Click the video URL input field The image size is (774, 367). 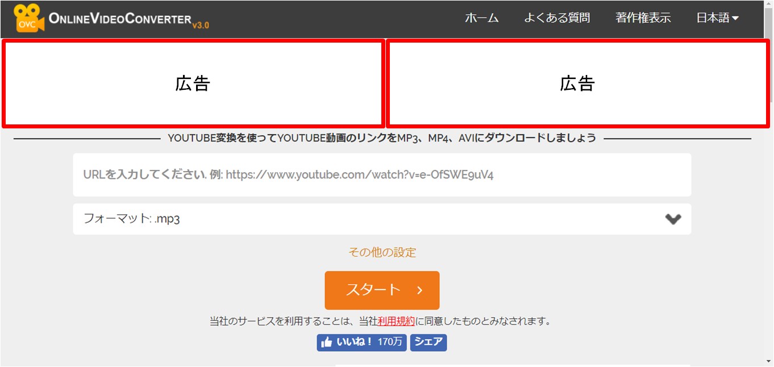(x=381, y=174)
